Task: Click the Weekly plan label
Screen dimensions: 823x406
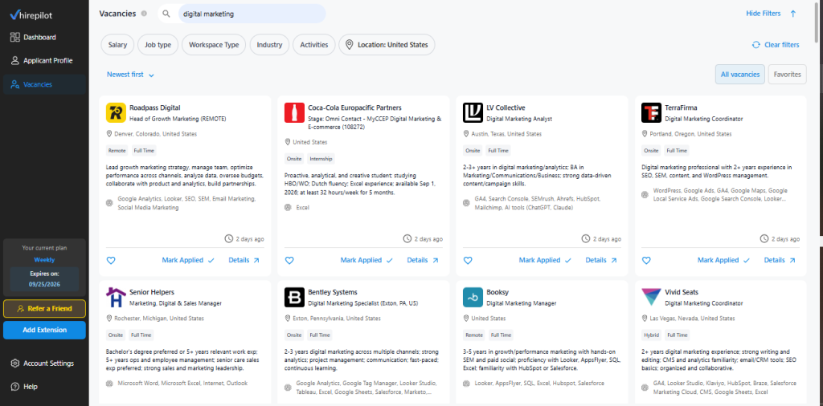Action: pos(44,260)
